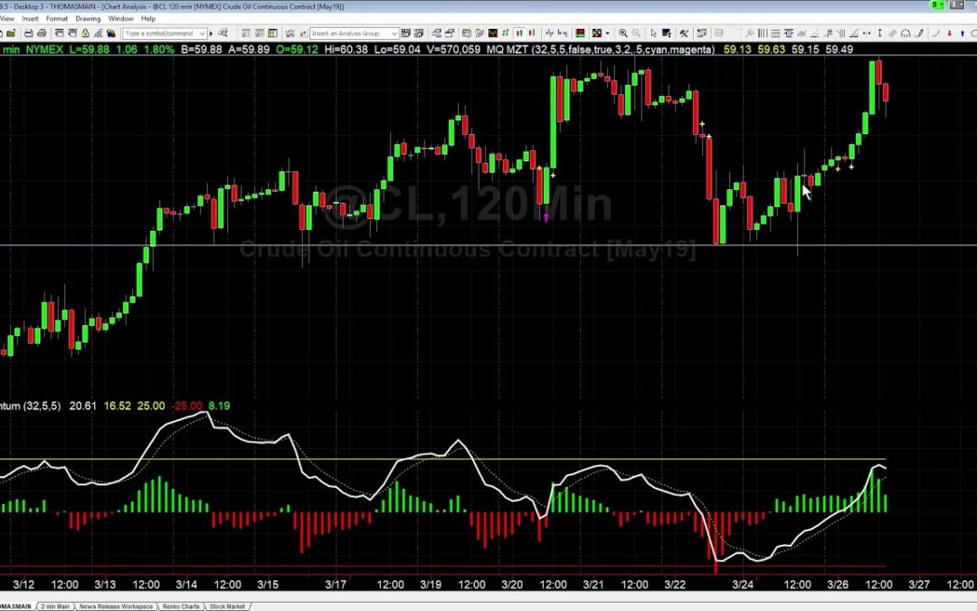
Task: Open the Drawing menu
Action: 88,19
